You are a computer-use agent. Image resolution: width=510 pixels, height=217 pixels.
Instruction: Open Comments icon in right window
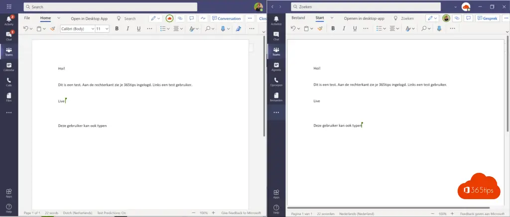pyautogui.click(x=468, y=18)
